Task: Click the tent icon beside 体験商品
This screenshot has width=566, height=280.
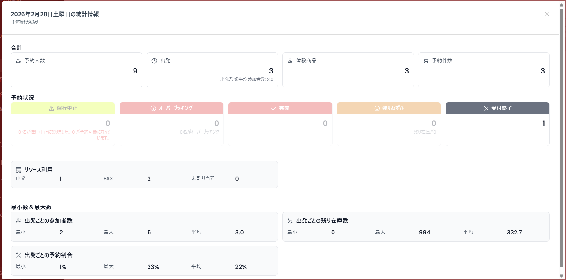Action: coord(290,61)
